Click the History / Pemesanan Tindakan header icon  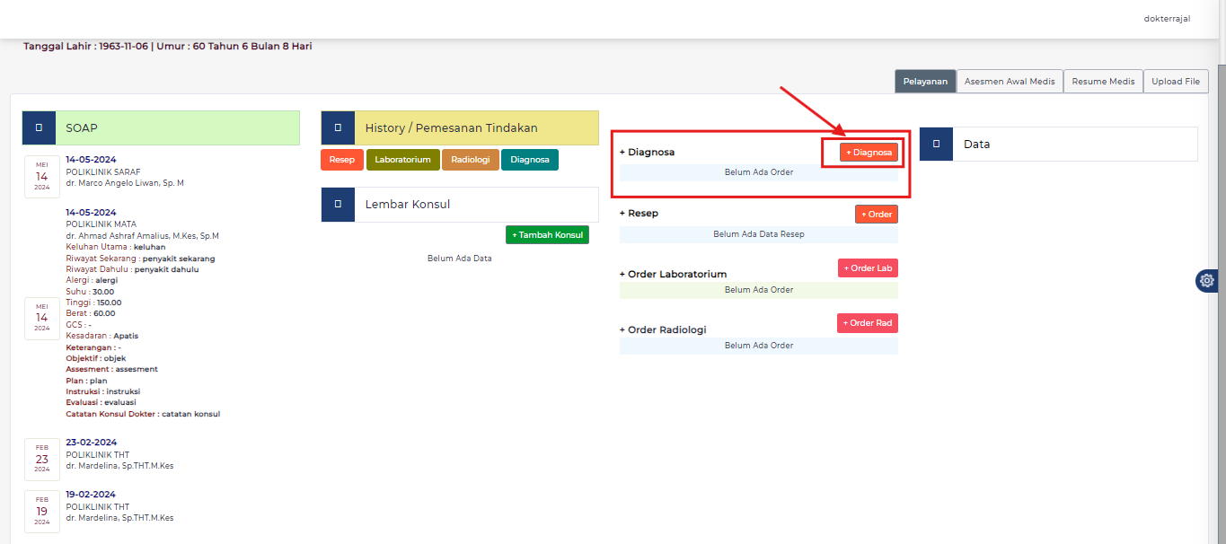point(338,128)
